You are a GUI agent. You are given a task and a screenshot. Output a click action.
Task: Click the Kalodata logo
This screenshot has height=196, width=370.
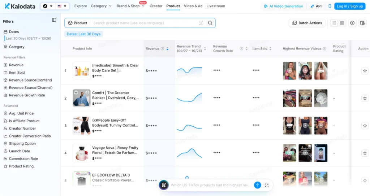click(x=20, y=6)
